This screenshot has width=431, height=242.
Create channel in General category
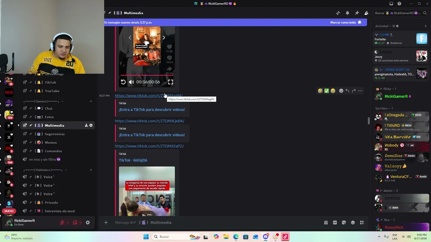[x=91, y=102]
